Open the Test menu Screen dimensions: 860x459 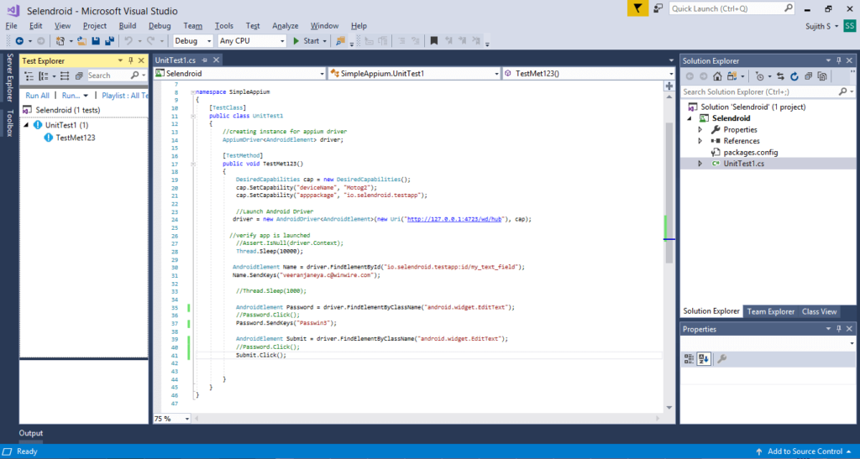tap(253, 26)
